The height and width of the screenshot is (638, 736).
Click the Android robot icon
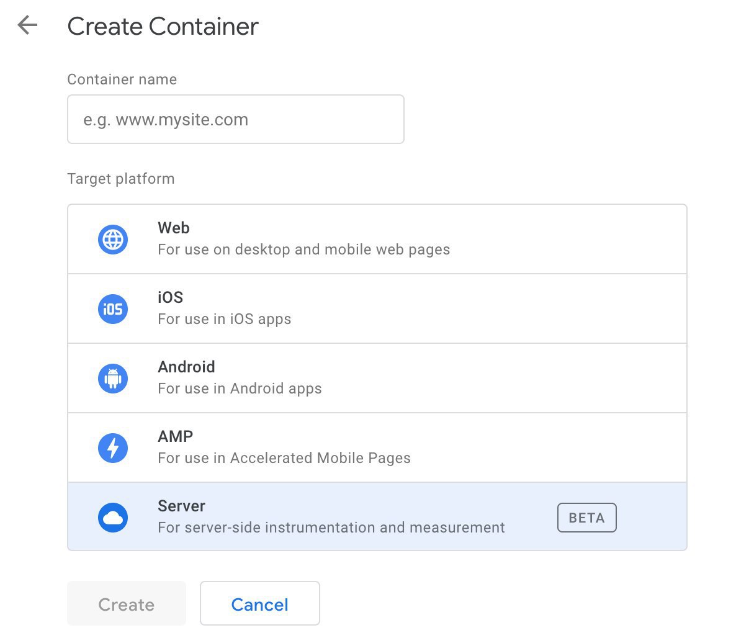click(x=113, y=379)
